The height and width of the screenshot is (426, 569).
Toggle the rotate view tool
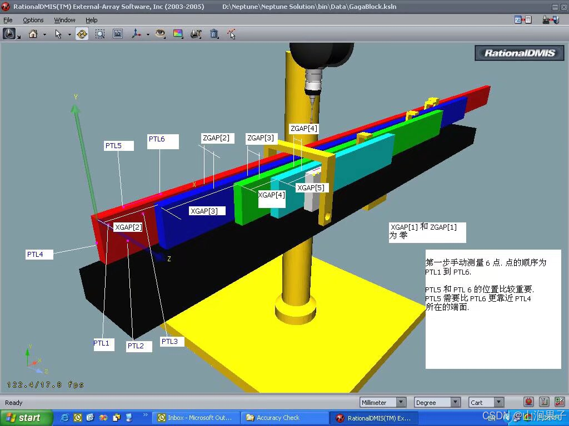(82, 34)
